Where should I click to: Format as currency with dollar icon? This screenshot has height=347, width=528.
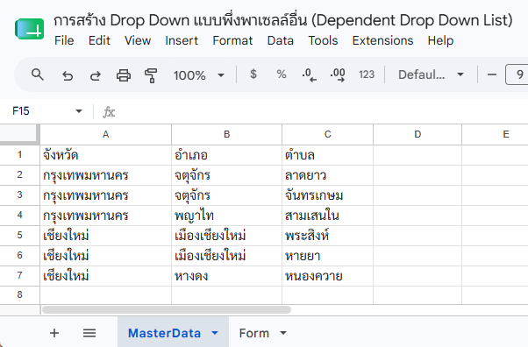tap(253, 74)
